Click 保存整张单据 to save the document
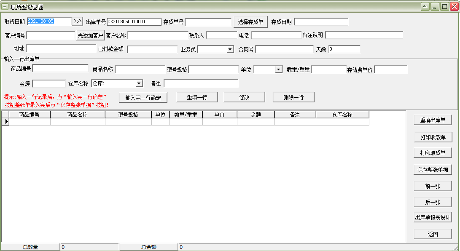 point(433,170)
